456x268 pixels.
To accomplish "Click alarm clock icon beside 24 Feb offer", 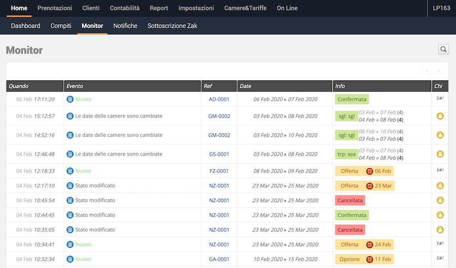I will pos(369,245).
